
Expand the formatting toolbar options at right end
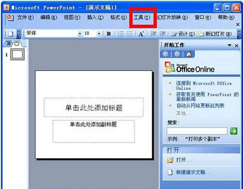pyautogui.click(x=239, y=34)
